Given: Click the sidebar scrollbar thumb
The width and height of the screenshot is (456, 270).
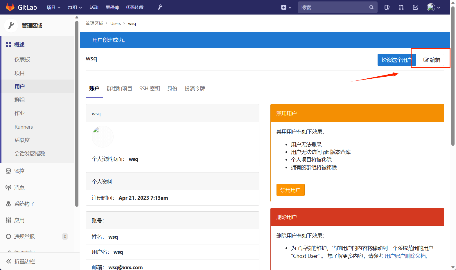Looking at the screenshot, I should click(x=77, y=113).
